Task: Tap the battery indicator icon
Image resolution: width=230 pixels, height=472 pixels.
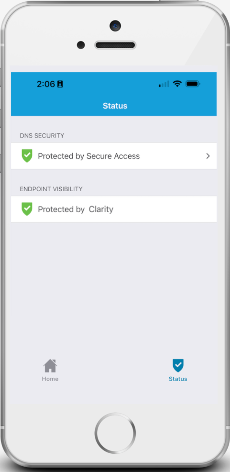Action: point(193,84)
